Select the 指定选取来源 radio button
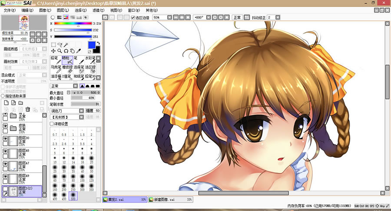This screenshot has width=391, height=211. (x=3, y=96)
